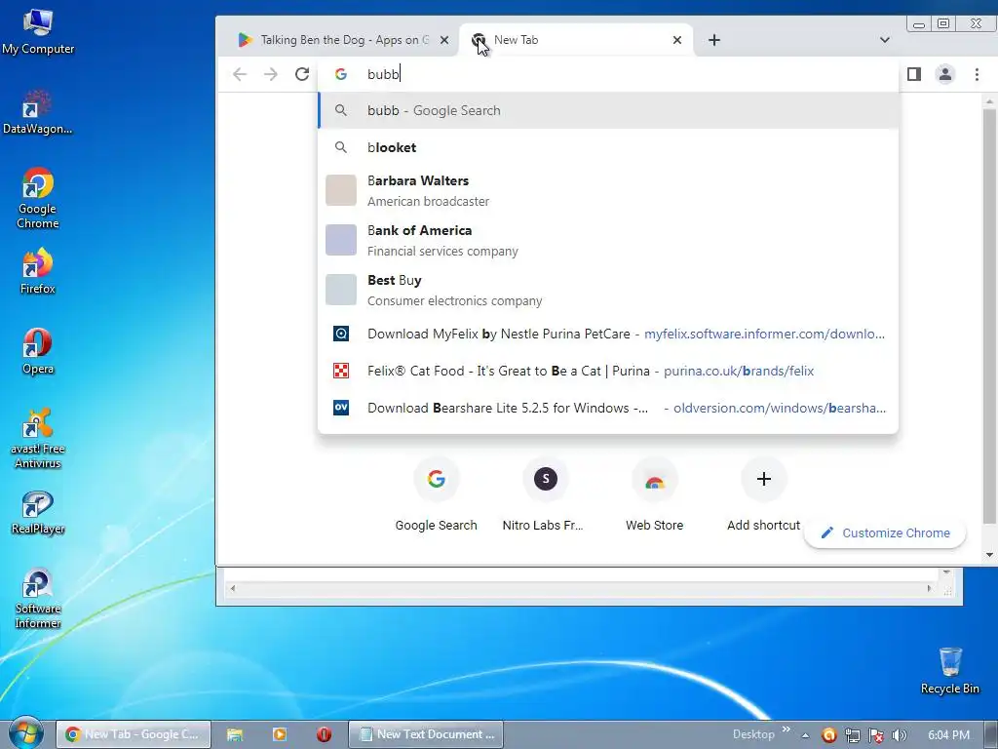Viewport: 998px width, 749px height.
Task: Expand the Desktop toolbar chevron
Action: (787, 729)
